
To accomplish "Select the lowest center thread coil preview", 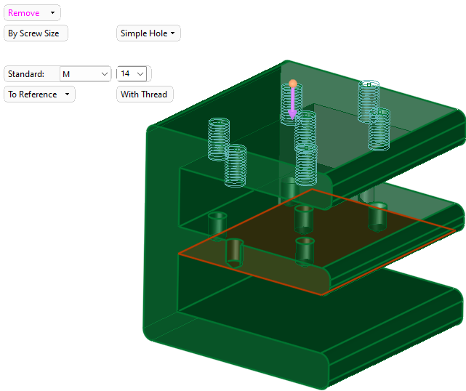I will (306, 164).
